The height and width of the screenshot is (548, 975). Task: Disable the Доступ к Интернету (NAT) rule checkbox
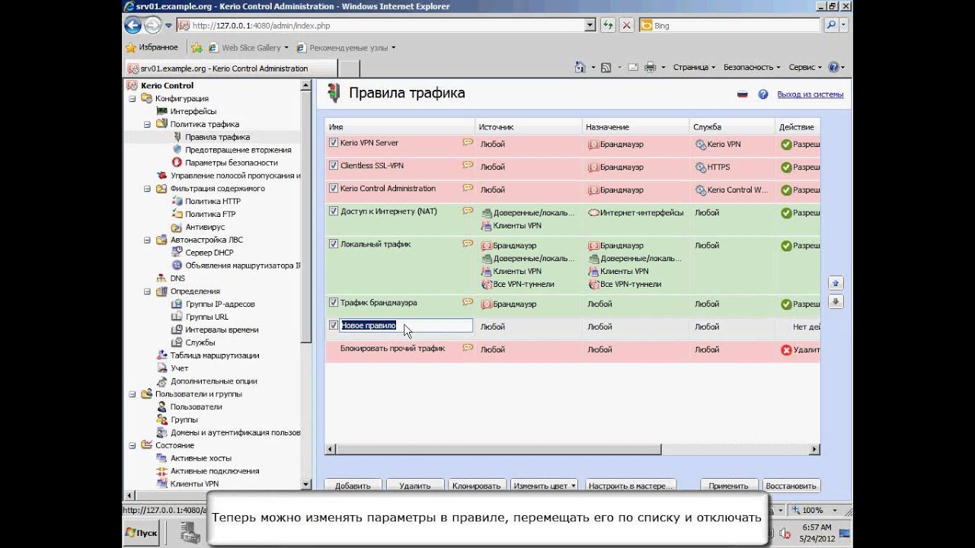(333, 211)
